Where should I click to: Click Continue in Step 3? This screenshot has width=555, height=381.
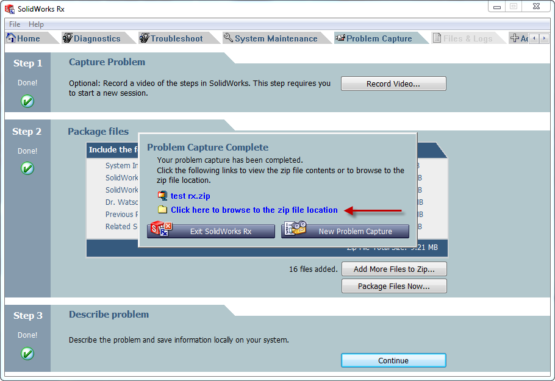coord(393,360)
